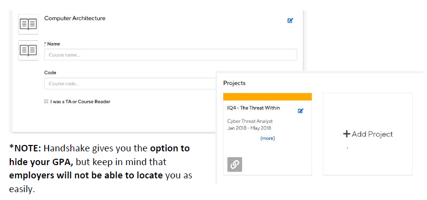The height and width of the screenshot is (200, 427).
Task: Edit the Computer Architecture course entry
Action: 290,21
